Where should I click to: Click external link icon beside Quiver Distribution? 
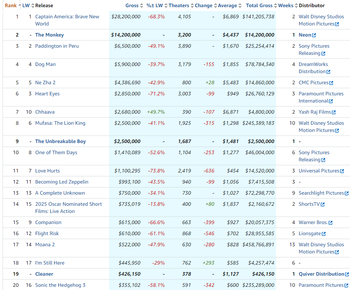[x=347, y=274]
